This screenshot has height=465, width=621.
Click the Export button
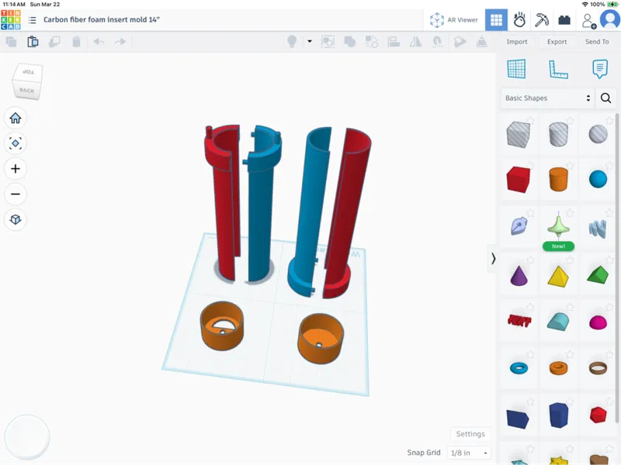tap(557, 42)
